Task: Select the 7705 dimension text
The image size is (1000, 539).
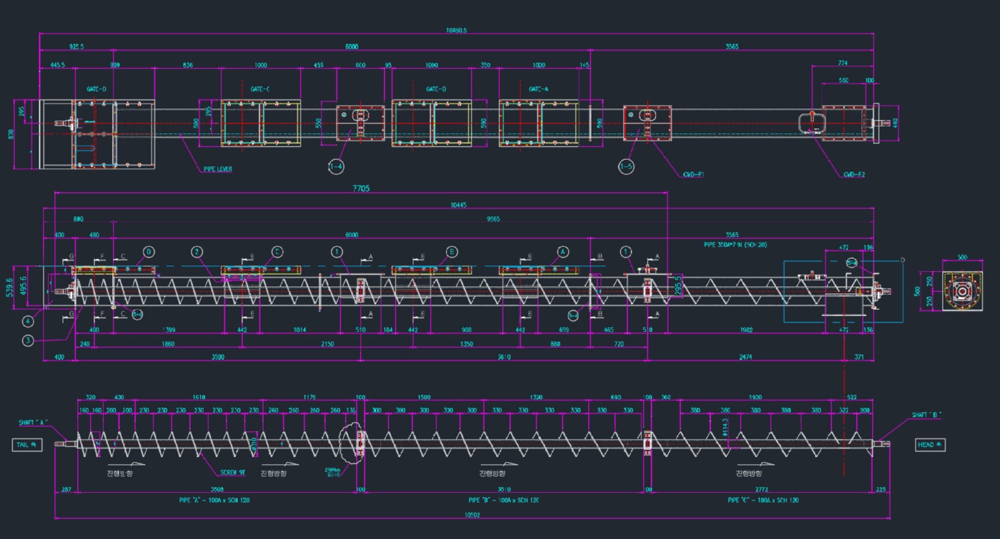Action: (361, 189)
